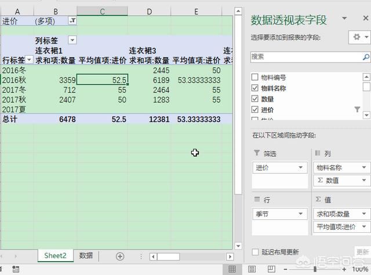
Task: Switch to the 数据 sheet tab
Action: coord(86,255)
